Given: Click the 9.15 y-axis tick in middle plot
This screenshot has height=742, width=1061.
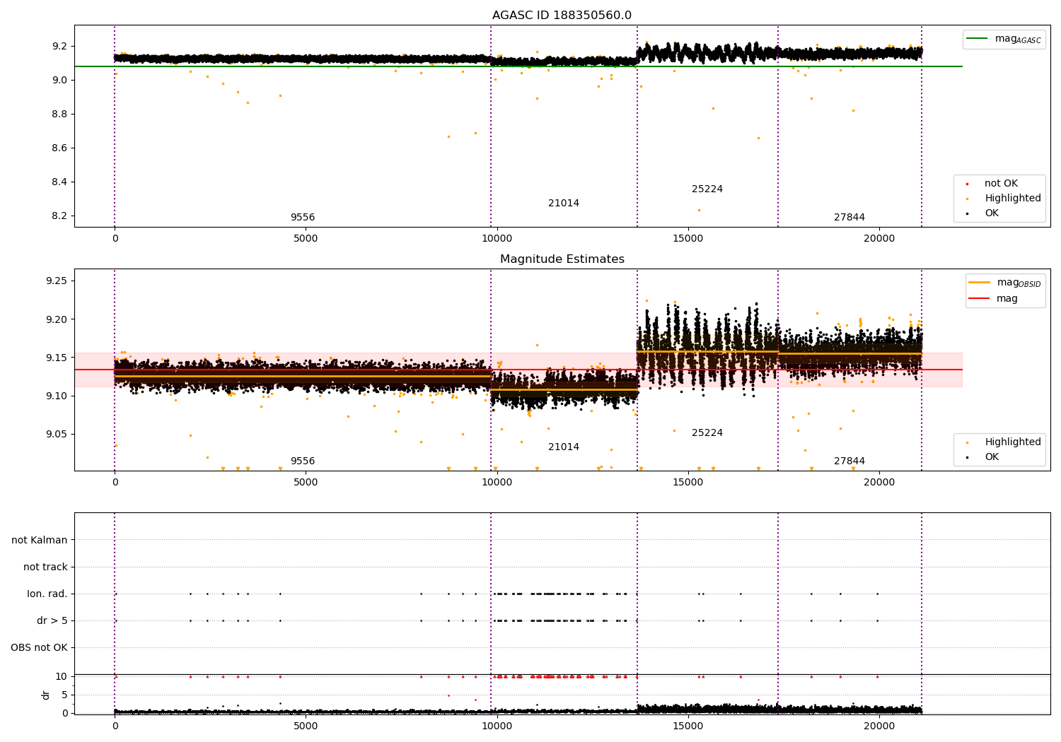Looking at the screenshot, I should click(57, 358).
